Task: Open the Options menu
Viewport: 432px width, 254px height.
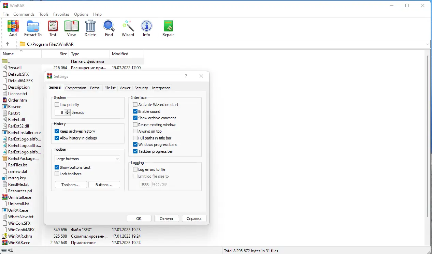Action: (81, 14)
